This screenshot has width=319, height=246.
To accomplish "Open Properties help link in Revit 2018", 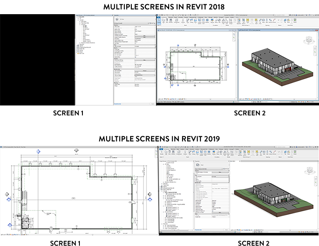I will pos(117,104).
